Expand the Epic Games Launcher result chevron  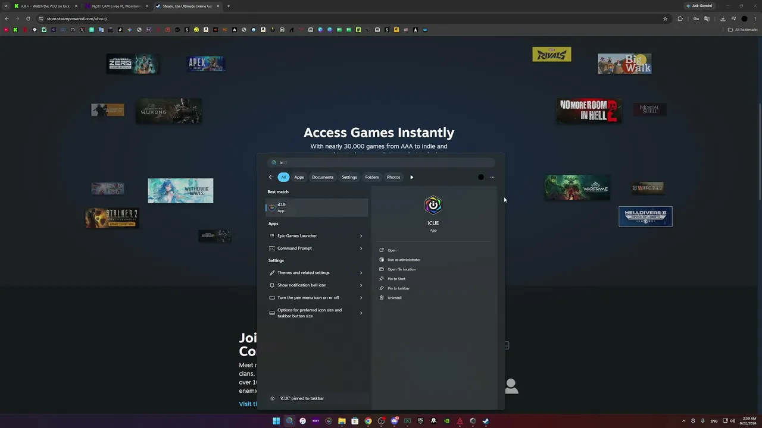(361, 236)
